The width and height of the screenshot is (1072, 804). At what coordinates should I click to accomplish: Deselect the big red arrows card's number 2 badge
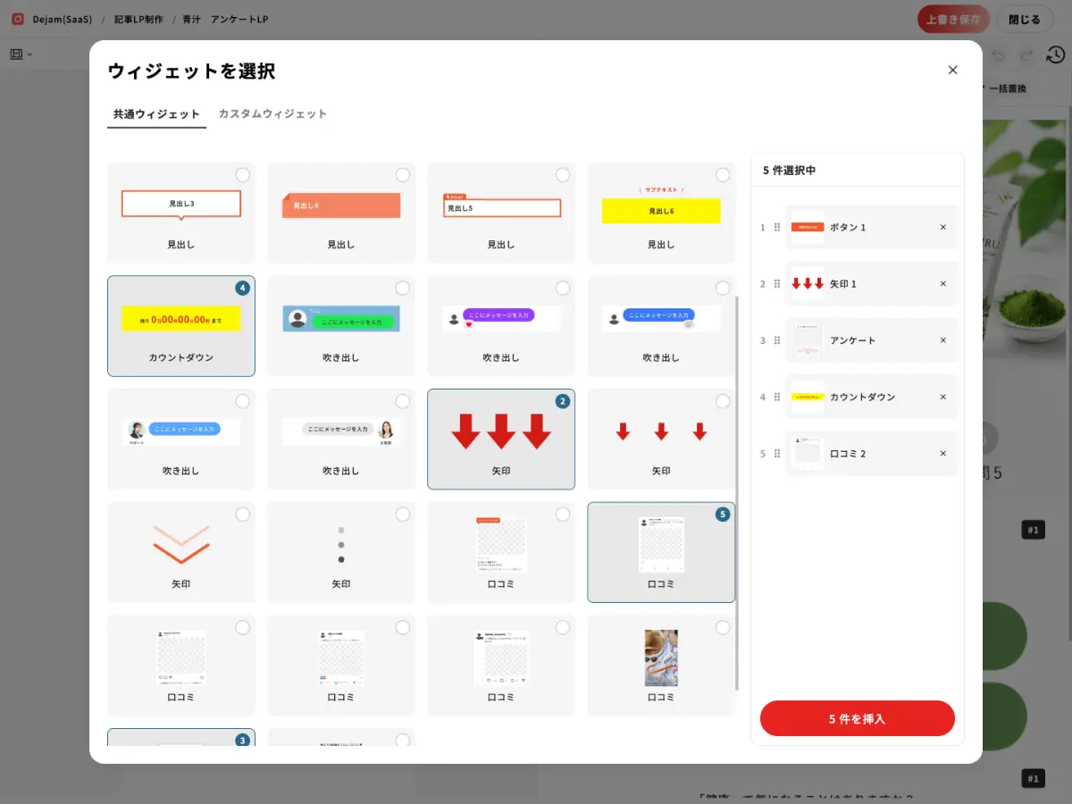(562, 401)
